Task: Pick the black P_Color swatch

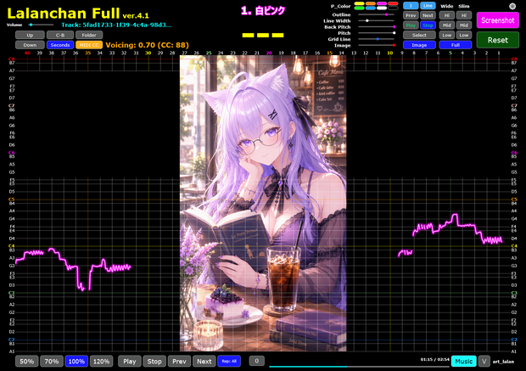Action: [x=393, y=8]
